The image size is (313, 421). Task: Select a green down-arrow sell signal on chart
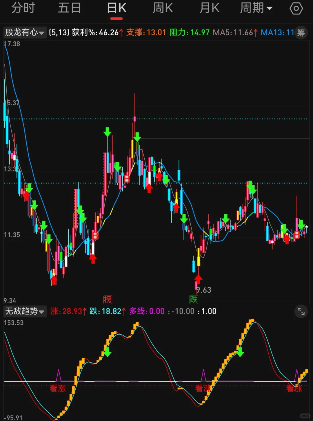pyautogui.click(x=107, y=133)
